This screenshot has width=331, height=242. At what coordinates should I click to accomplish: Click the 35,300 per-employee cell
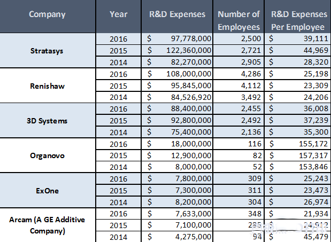pos(298,132)
